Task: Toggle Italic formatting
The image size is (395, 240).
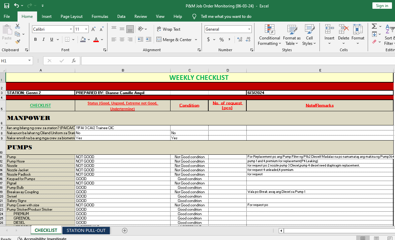Action: pyautogui.click(x=43, y=39)
